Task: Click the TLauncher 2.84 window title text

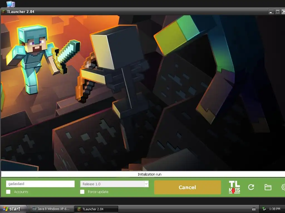Action: (x=21, y=12)
